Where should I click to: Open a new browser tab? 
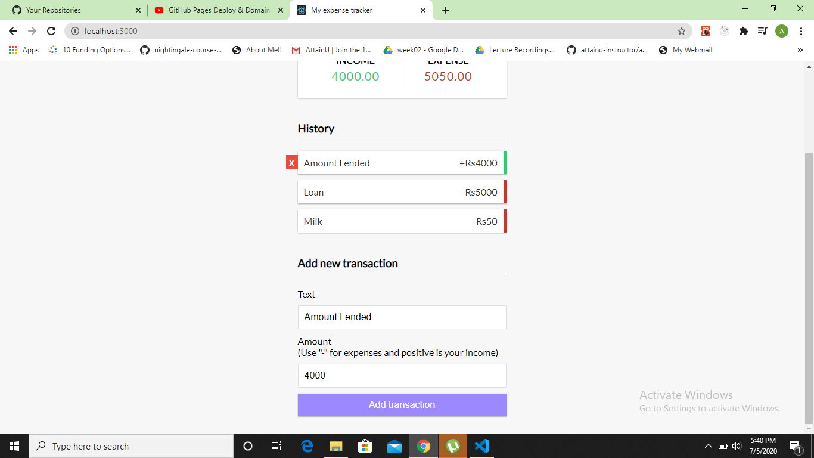click(446, 10)
